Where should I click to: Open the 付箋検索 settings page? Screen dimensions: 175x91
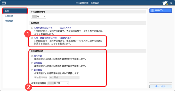pos(9,21)
